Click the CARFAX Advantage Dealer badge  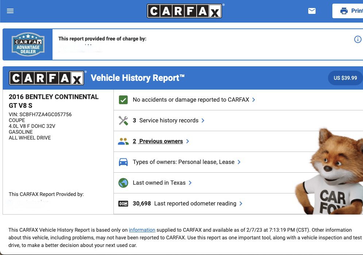(x=28, y=44)
